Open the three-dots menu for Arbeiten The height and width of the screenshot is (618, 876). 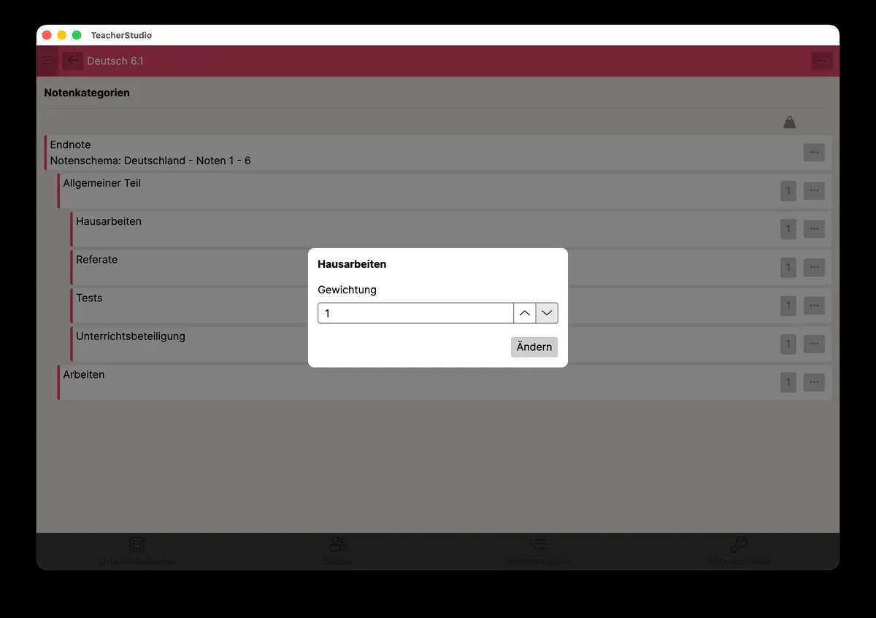(x=814, y=382)
